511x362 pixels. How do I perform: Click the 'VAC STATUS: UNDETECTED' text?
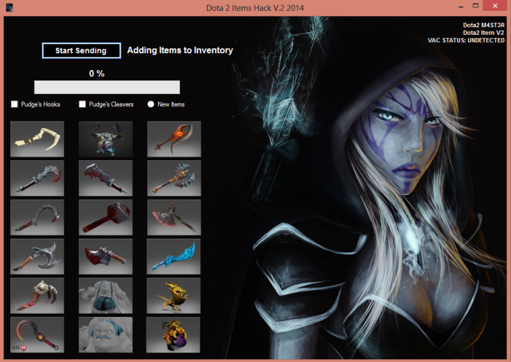coord(466,40)
